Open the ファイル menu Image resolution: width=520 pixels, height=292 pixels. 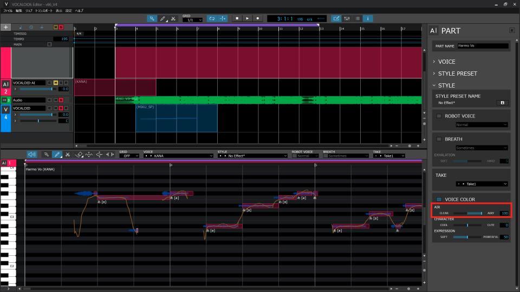[8, 11]
